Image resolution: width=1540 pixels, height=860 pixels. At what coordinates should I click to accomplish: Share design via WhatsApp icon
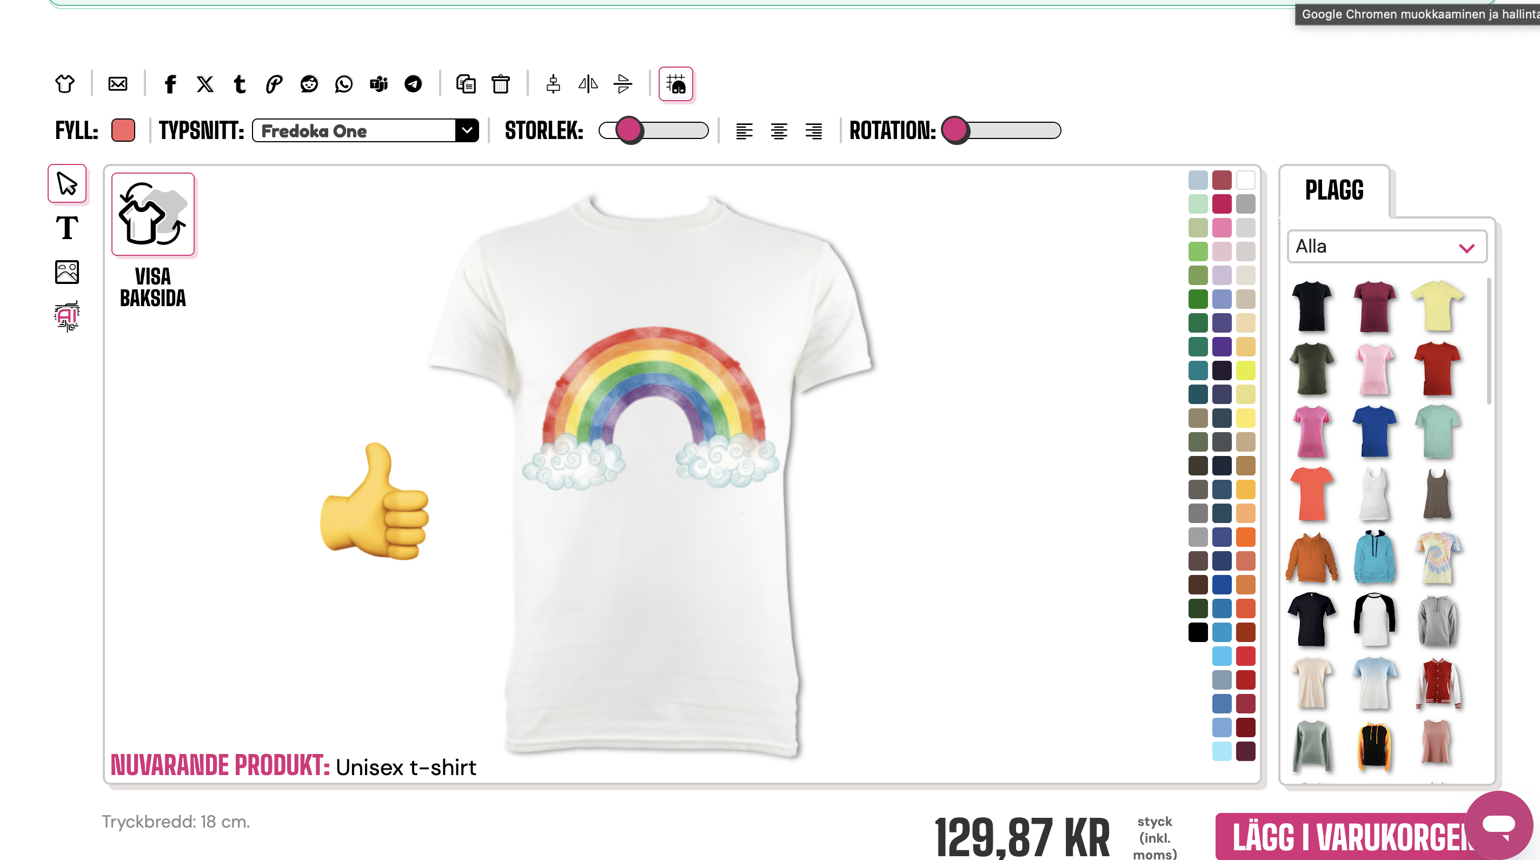point(344,84)
